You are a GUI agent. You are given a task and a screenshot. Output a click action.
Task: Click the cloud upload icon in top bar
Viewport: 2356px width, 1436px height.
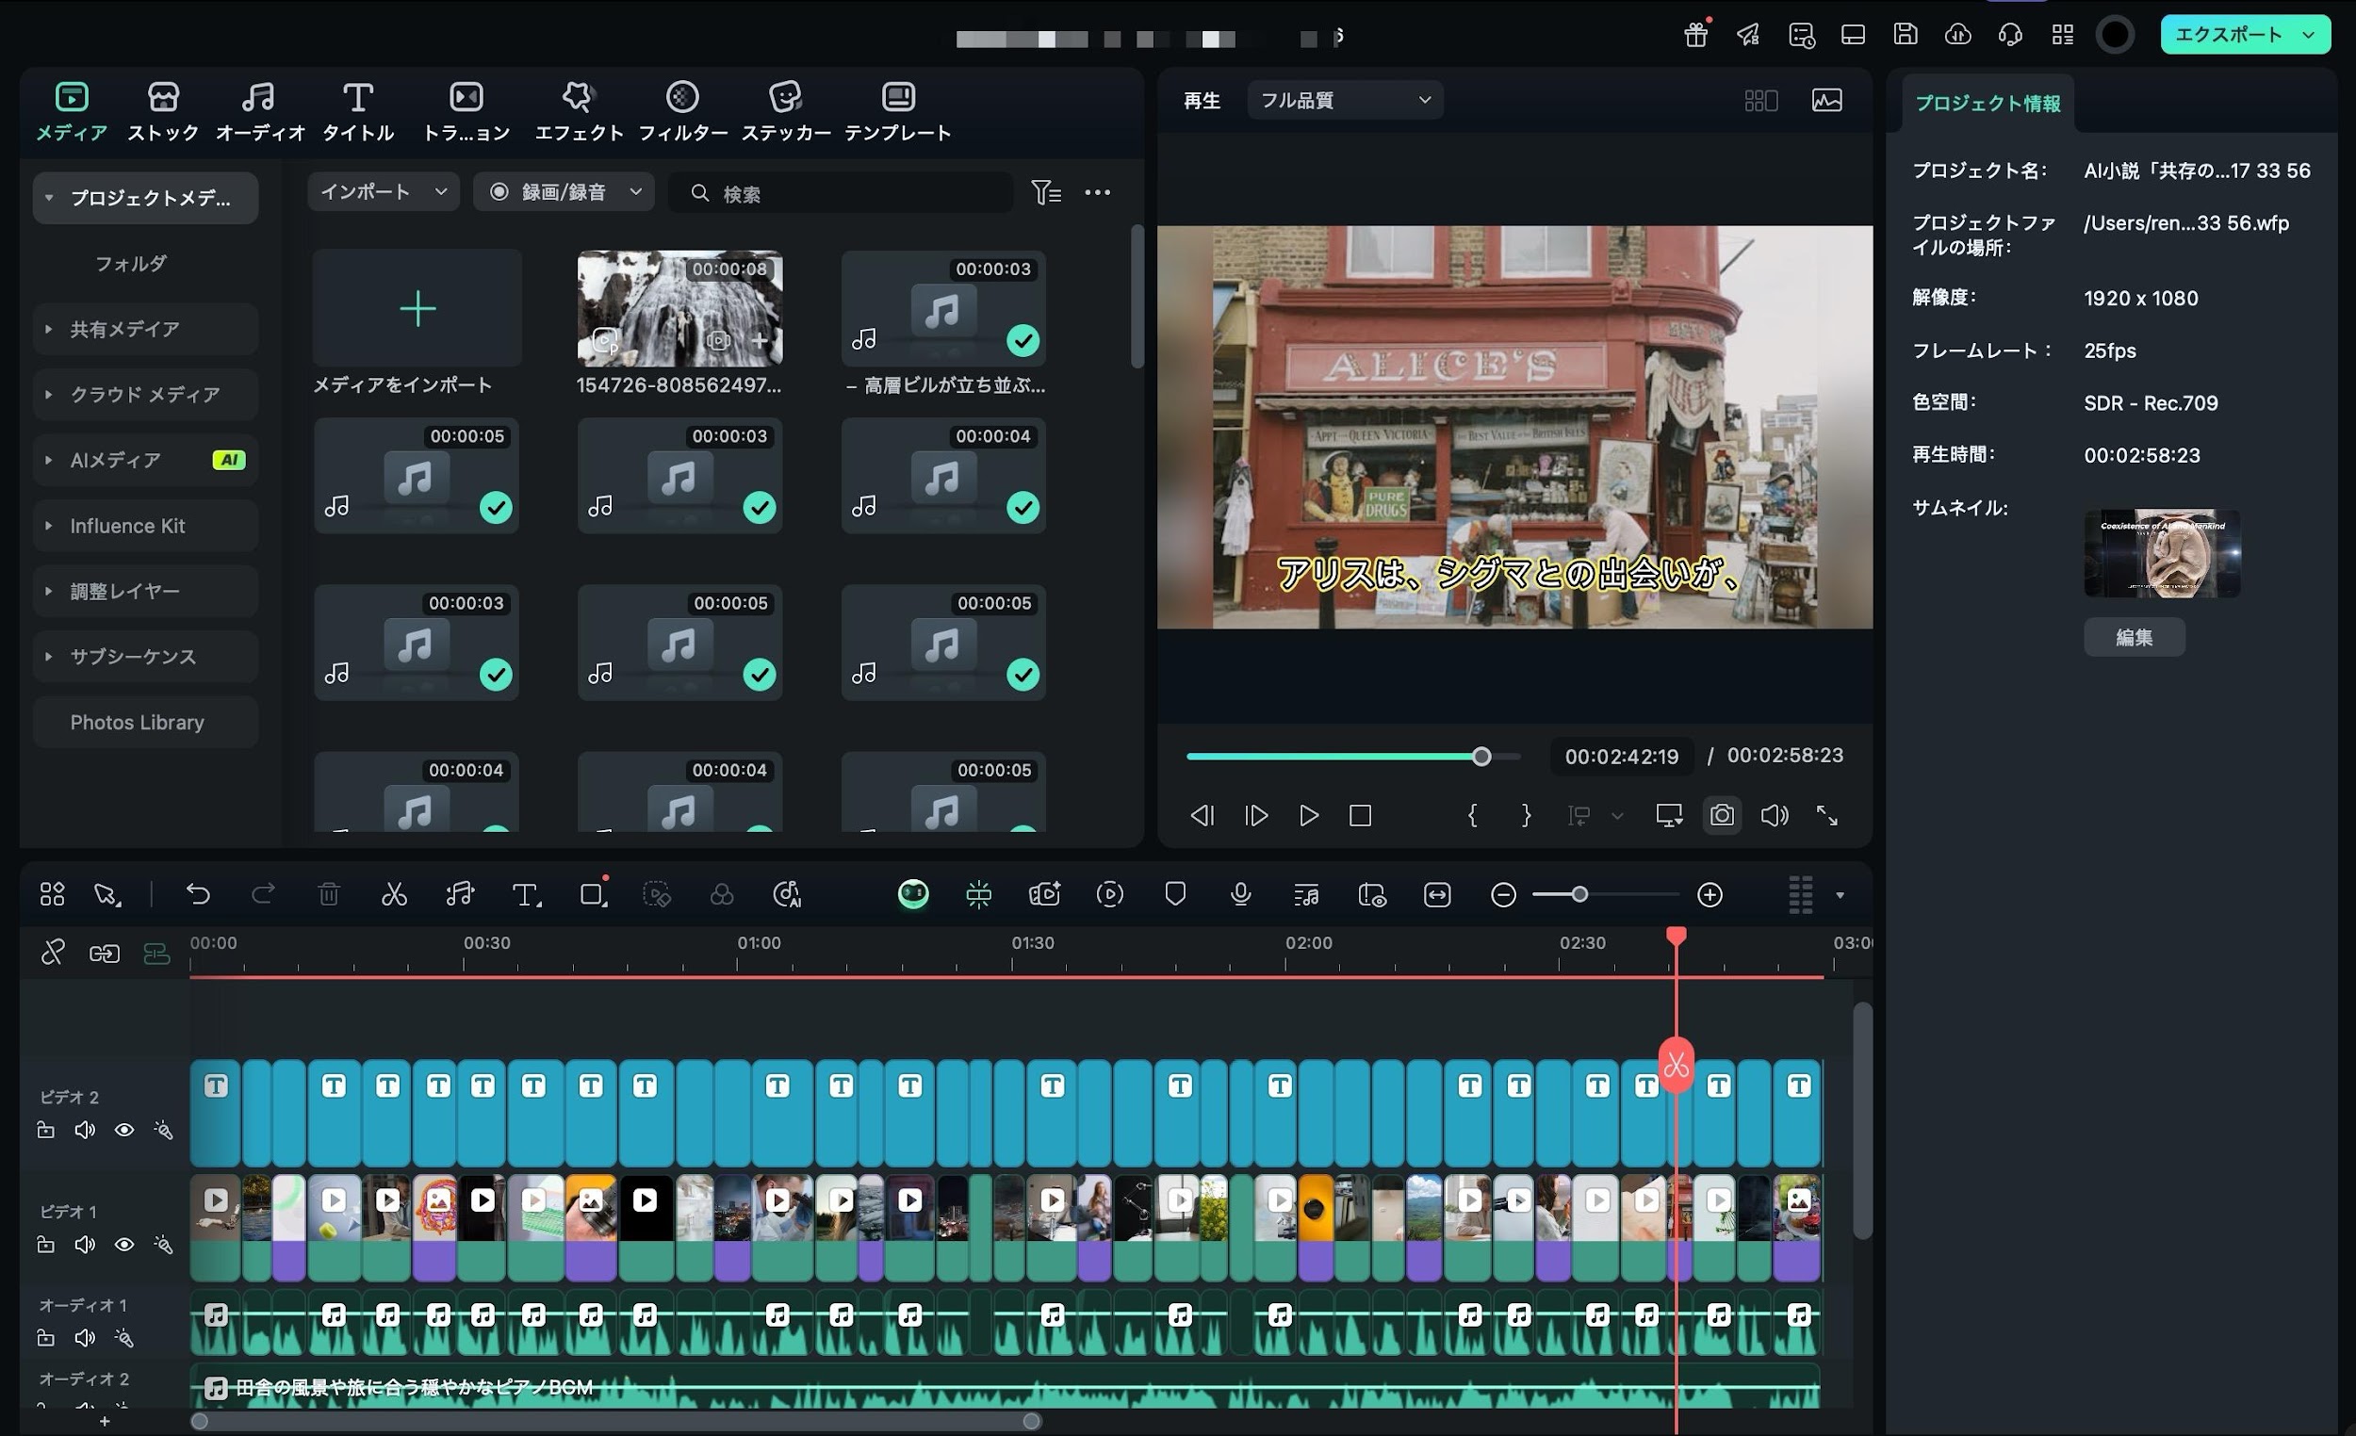click(x=1957, y=35)
